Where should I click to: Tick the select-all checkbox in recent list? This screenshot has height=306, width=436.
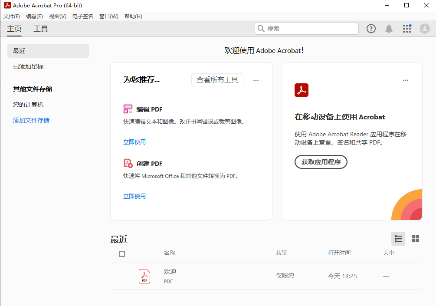(122, 254)
